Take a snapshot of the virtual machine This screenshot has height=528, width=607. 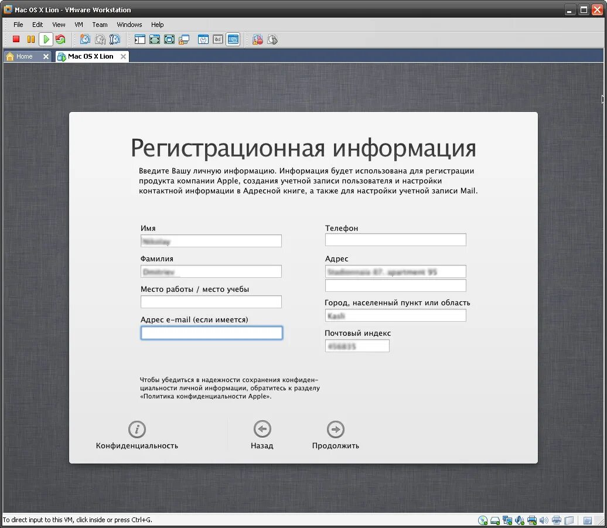tap(85, 39)
